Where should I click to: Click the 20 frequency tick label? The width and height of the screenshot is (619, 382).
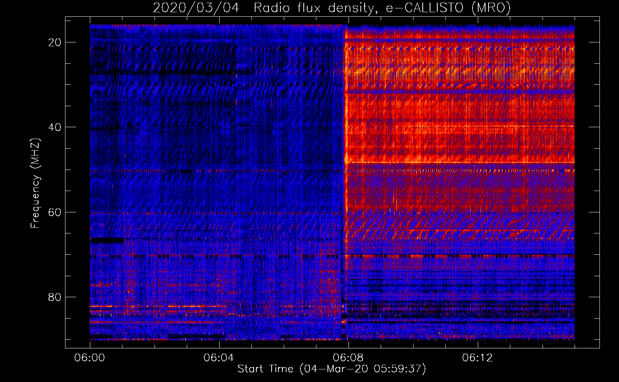tap(55, 42)
